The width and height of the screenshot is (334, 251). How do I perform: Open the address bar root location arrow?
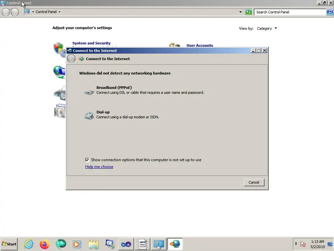(33, 12)
